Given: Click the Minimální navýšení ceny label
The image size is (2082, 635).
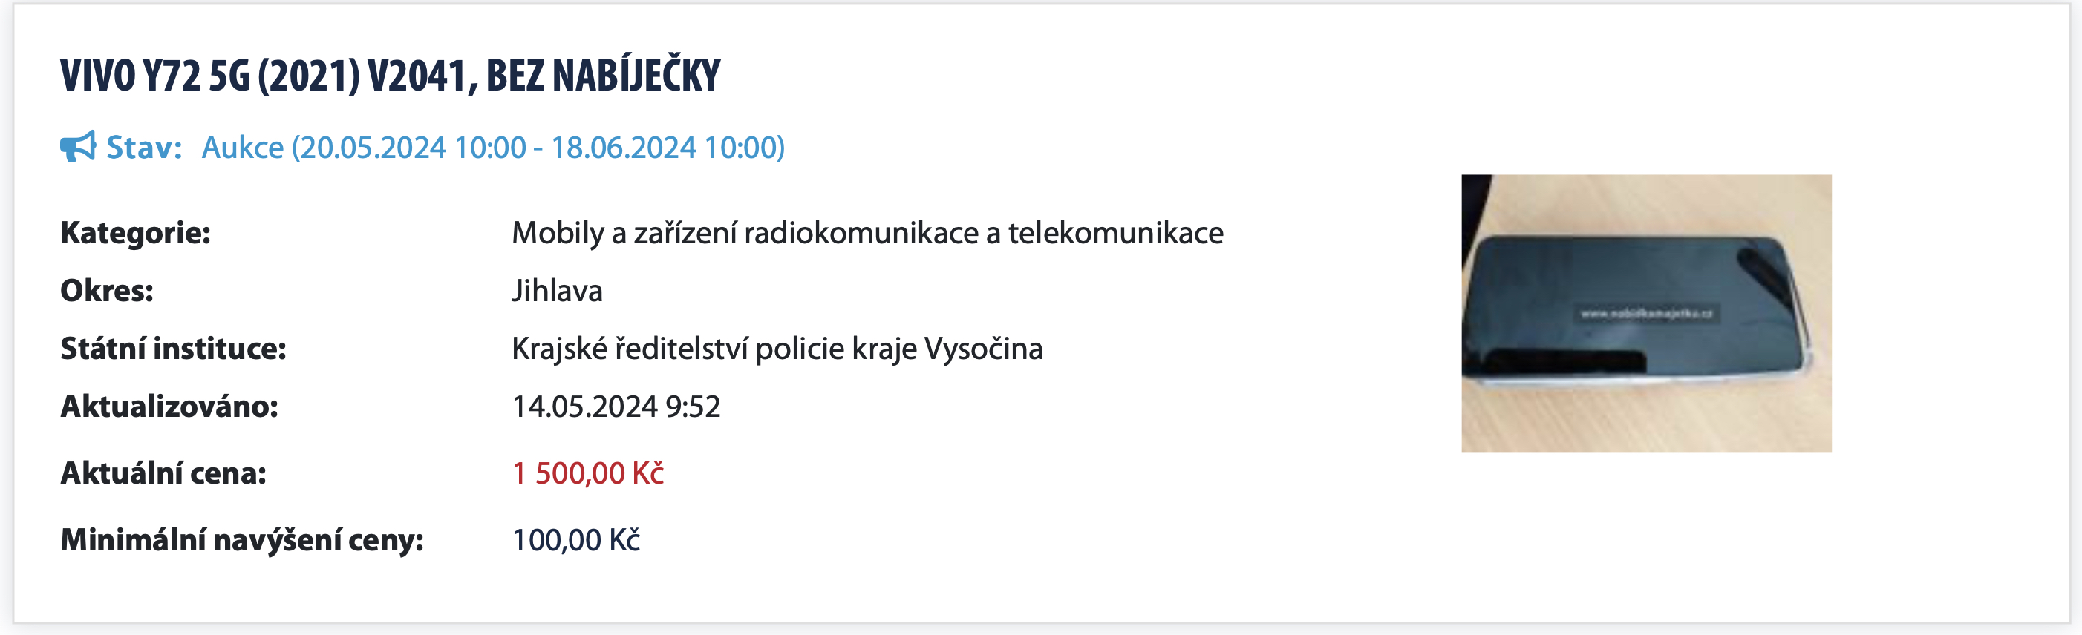Looking at the screenshot, I should pos(241,539).
